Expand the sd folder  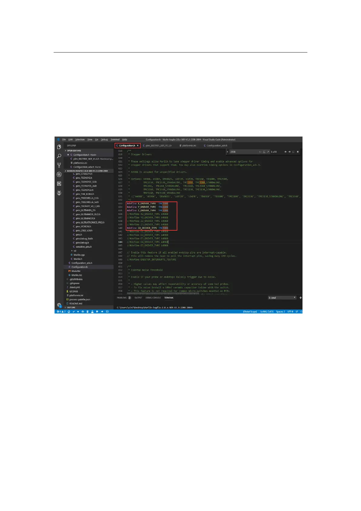(x=75, y=251)
